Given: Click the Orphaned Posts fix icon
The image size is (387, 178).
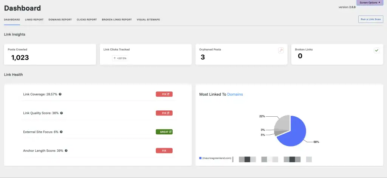Looking at the screenshot, I should (281, 50).
